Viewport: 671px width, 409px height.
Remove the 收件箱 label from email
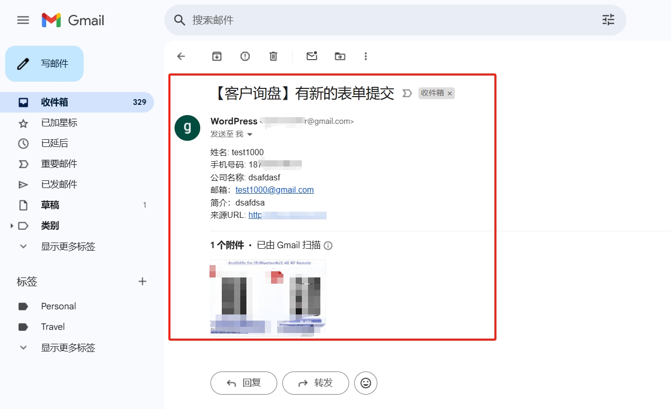tap(450, 93)
